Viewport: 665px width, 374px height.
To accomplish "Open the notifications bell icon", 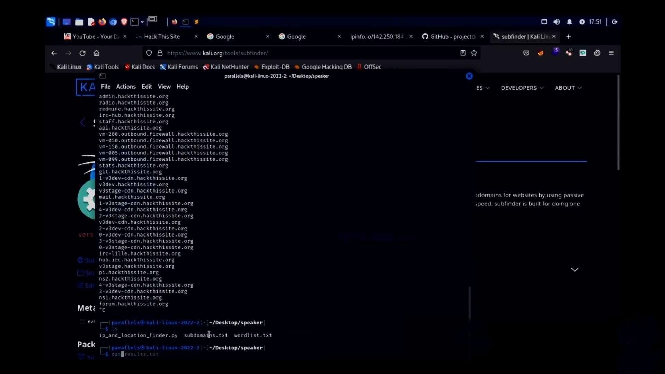I will pos(569,22).
